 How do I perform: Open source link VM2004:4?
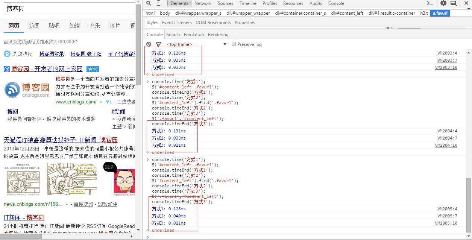coord(447,131)
